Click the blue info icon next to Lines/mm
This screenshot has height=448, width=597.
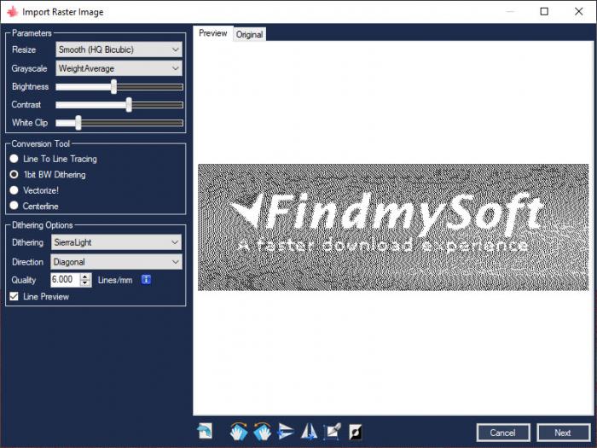click(x=146, y=280)
